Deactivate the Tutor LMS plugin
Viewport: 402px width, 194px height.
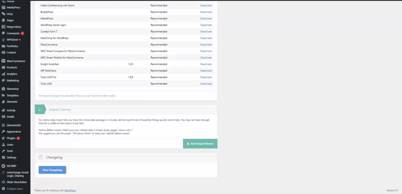point(206,84)
